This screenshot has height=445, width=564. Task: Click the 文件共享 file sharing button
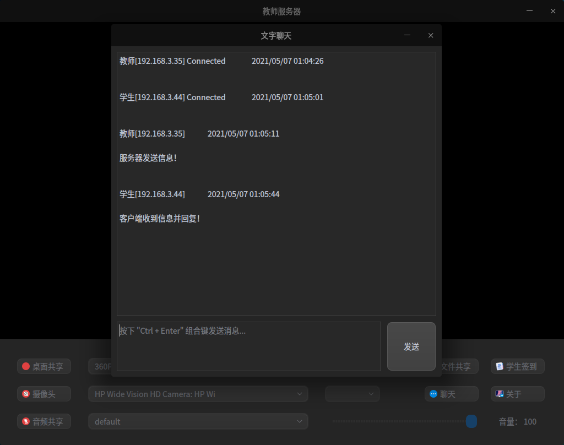[x=460, y=367]
